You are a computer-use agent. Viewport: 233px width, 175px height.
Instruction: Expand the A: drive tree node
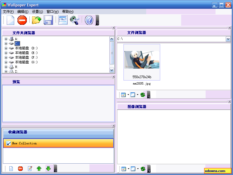click(x=6, y=39)
